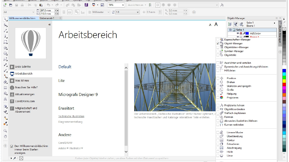The image size is (289, 162).
Task: Select the Pan hand tool
Action: (5, 136)
